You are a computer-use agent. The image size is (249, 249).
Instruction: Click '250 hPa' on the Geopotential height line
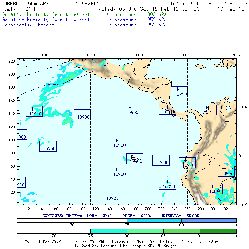(157, 25)
